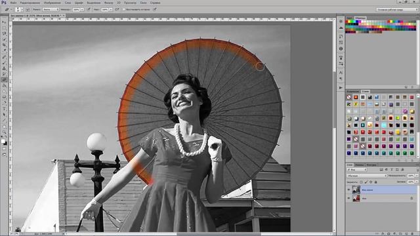Open the Изображение menu

[x=52, y=3]
